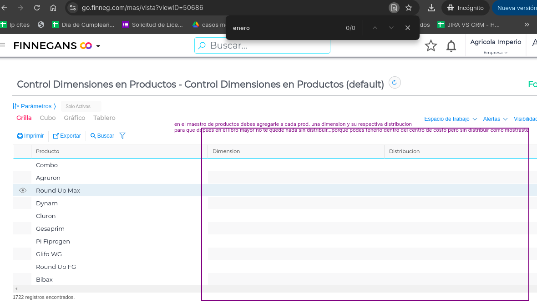This screenshot has width=537, height=303.
Task: Close the find-in-page bar
Action: [408, 28]
